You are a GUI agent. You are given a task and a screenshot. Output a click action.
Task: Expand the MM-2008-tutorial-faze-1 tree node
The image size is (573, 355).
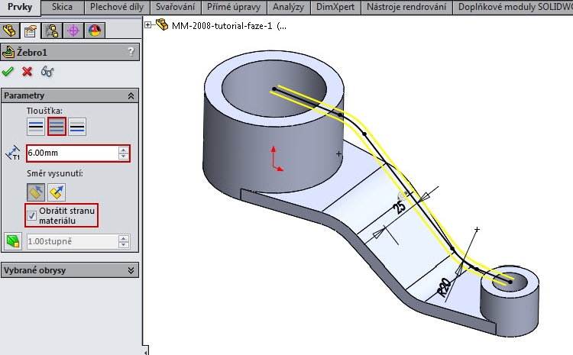(147, 25)
